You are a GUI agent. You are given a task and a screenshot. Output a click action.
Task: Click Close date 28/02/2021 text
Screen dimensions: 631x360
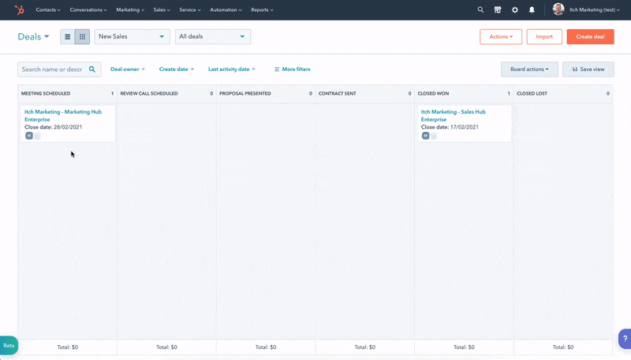click(53, 127)
